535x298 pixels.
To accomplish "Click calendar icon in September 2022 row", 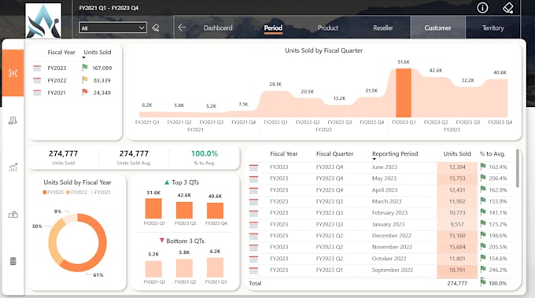I will pos(253,270).
